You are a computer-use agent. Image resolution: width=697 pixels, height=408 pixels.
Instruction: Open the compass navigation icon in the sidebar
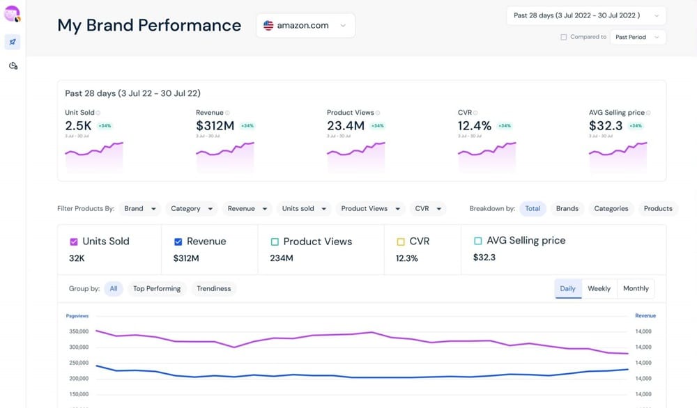tap(12, 42)
